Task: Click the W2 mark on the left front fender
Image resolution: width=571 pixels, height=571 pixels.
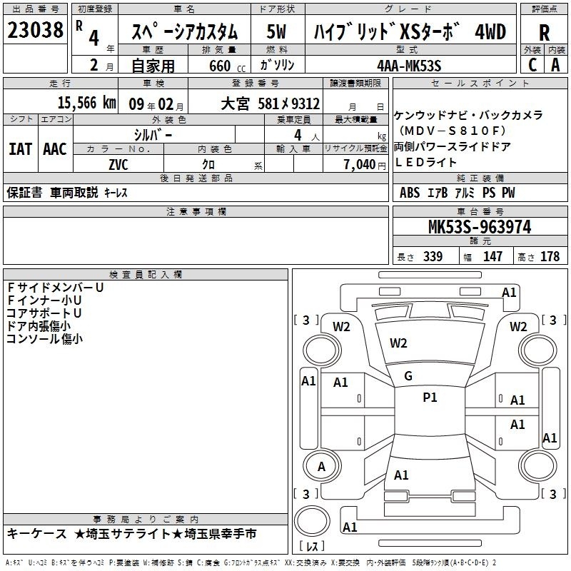Action: point(341,326)
